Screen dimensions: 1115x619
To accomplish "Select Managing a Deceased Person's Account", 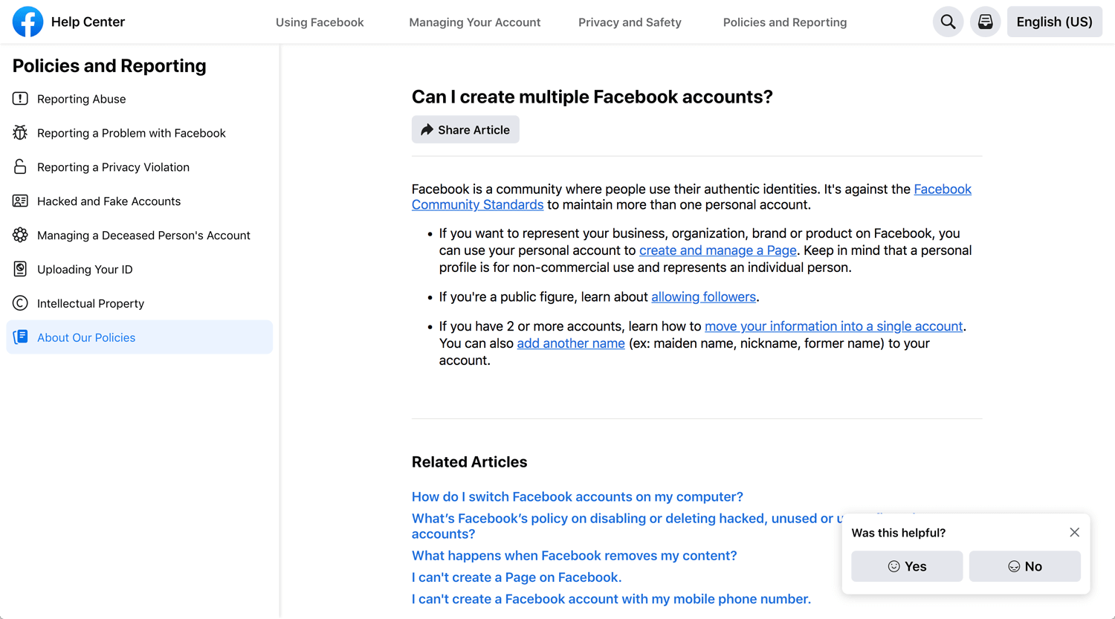I will coord(140,236).
